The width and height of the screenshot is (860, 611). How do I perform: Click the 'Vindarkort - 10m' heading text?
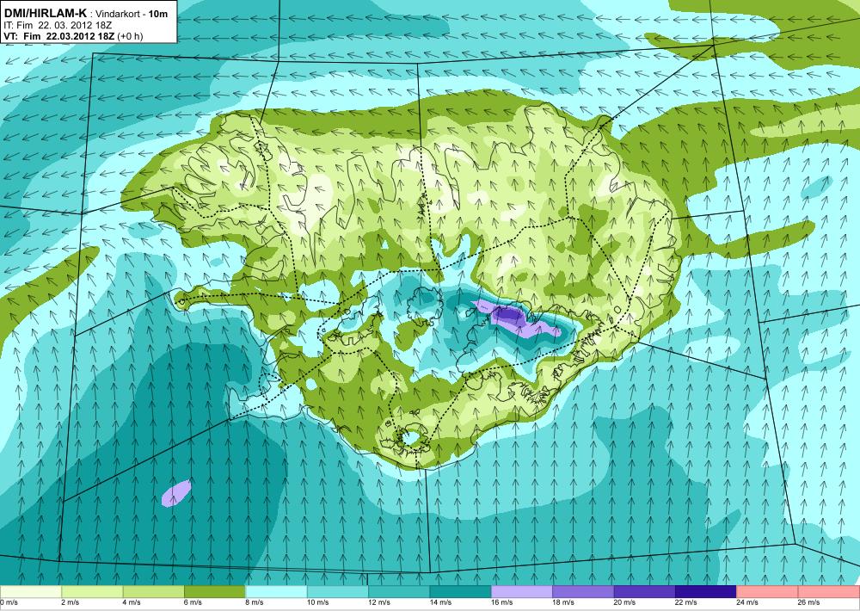click(132, 15)
